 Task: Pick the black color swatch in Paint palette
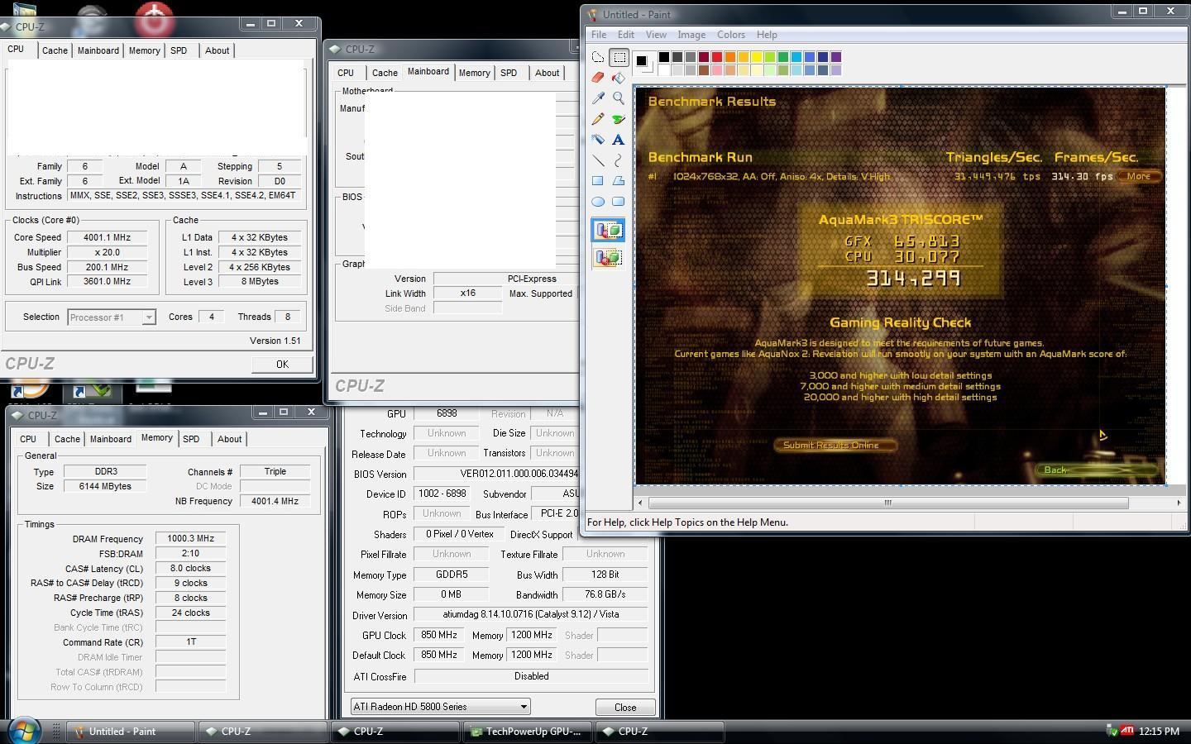click(x=664, y=57)
